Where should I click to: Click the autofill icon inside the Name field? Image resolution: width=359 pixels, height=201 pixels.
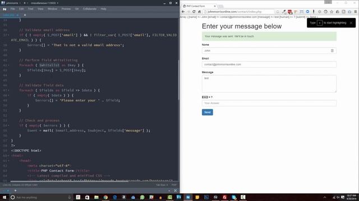tap(332, 51)
